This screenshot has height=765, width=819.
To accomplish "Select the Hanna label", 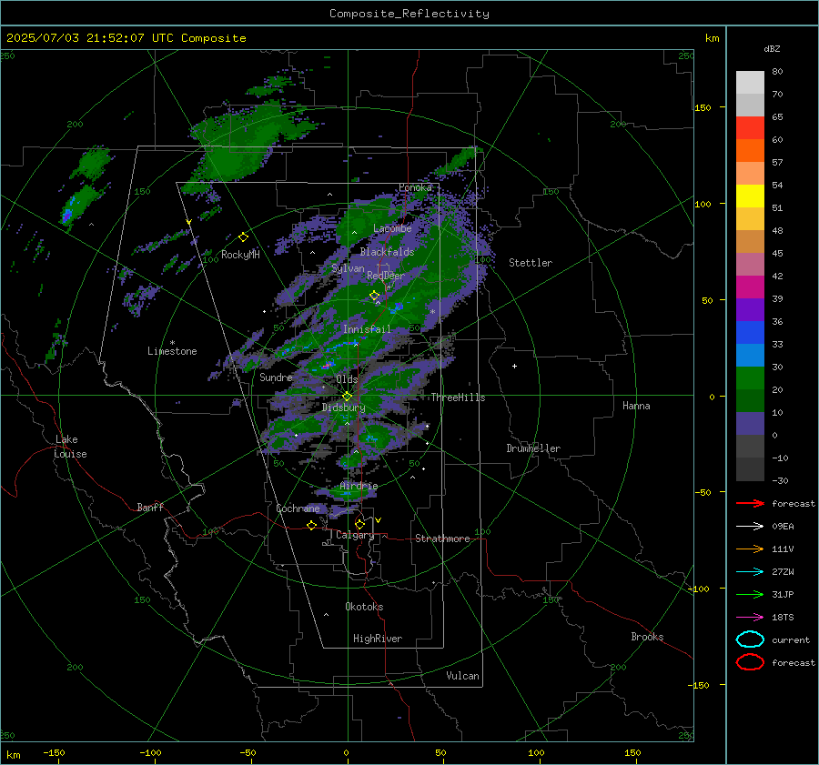I will [636, 406].
